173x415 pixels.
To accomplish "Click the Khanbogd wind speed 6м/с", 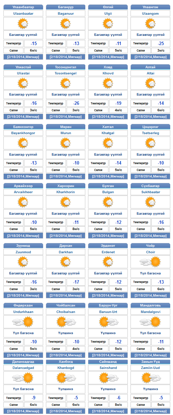I will pyautogui.click(x=76, y=404).
